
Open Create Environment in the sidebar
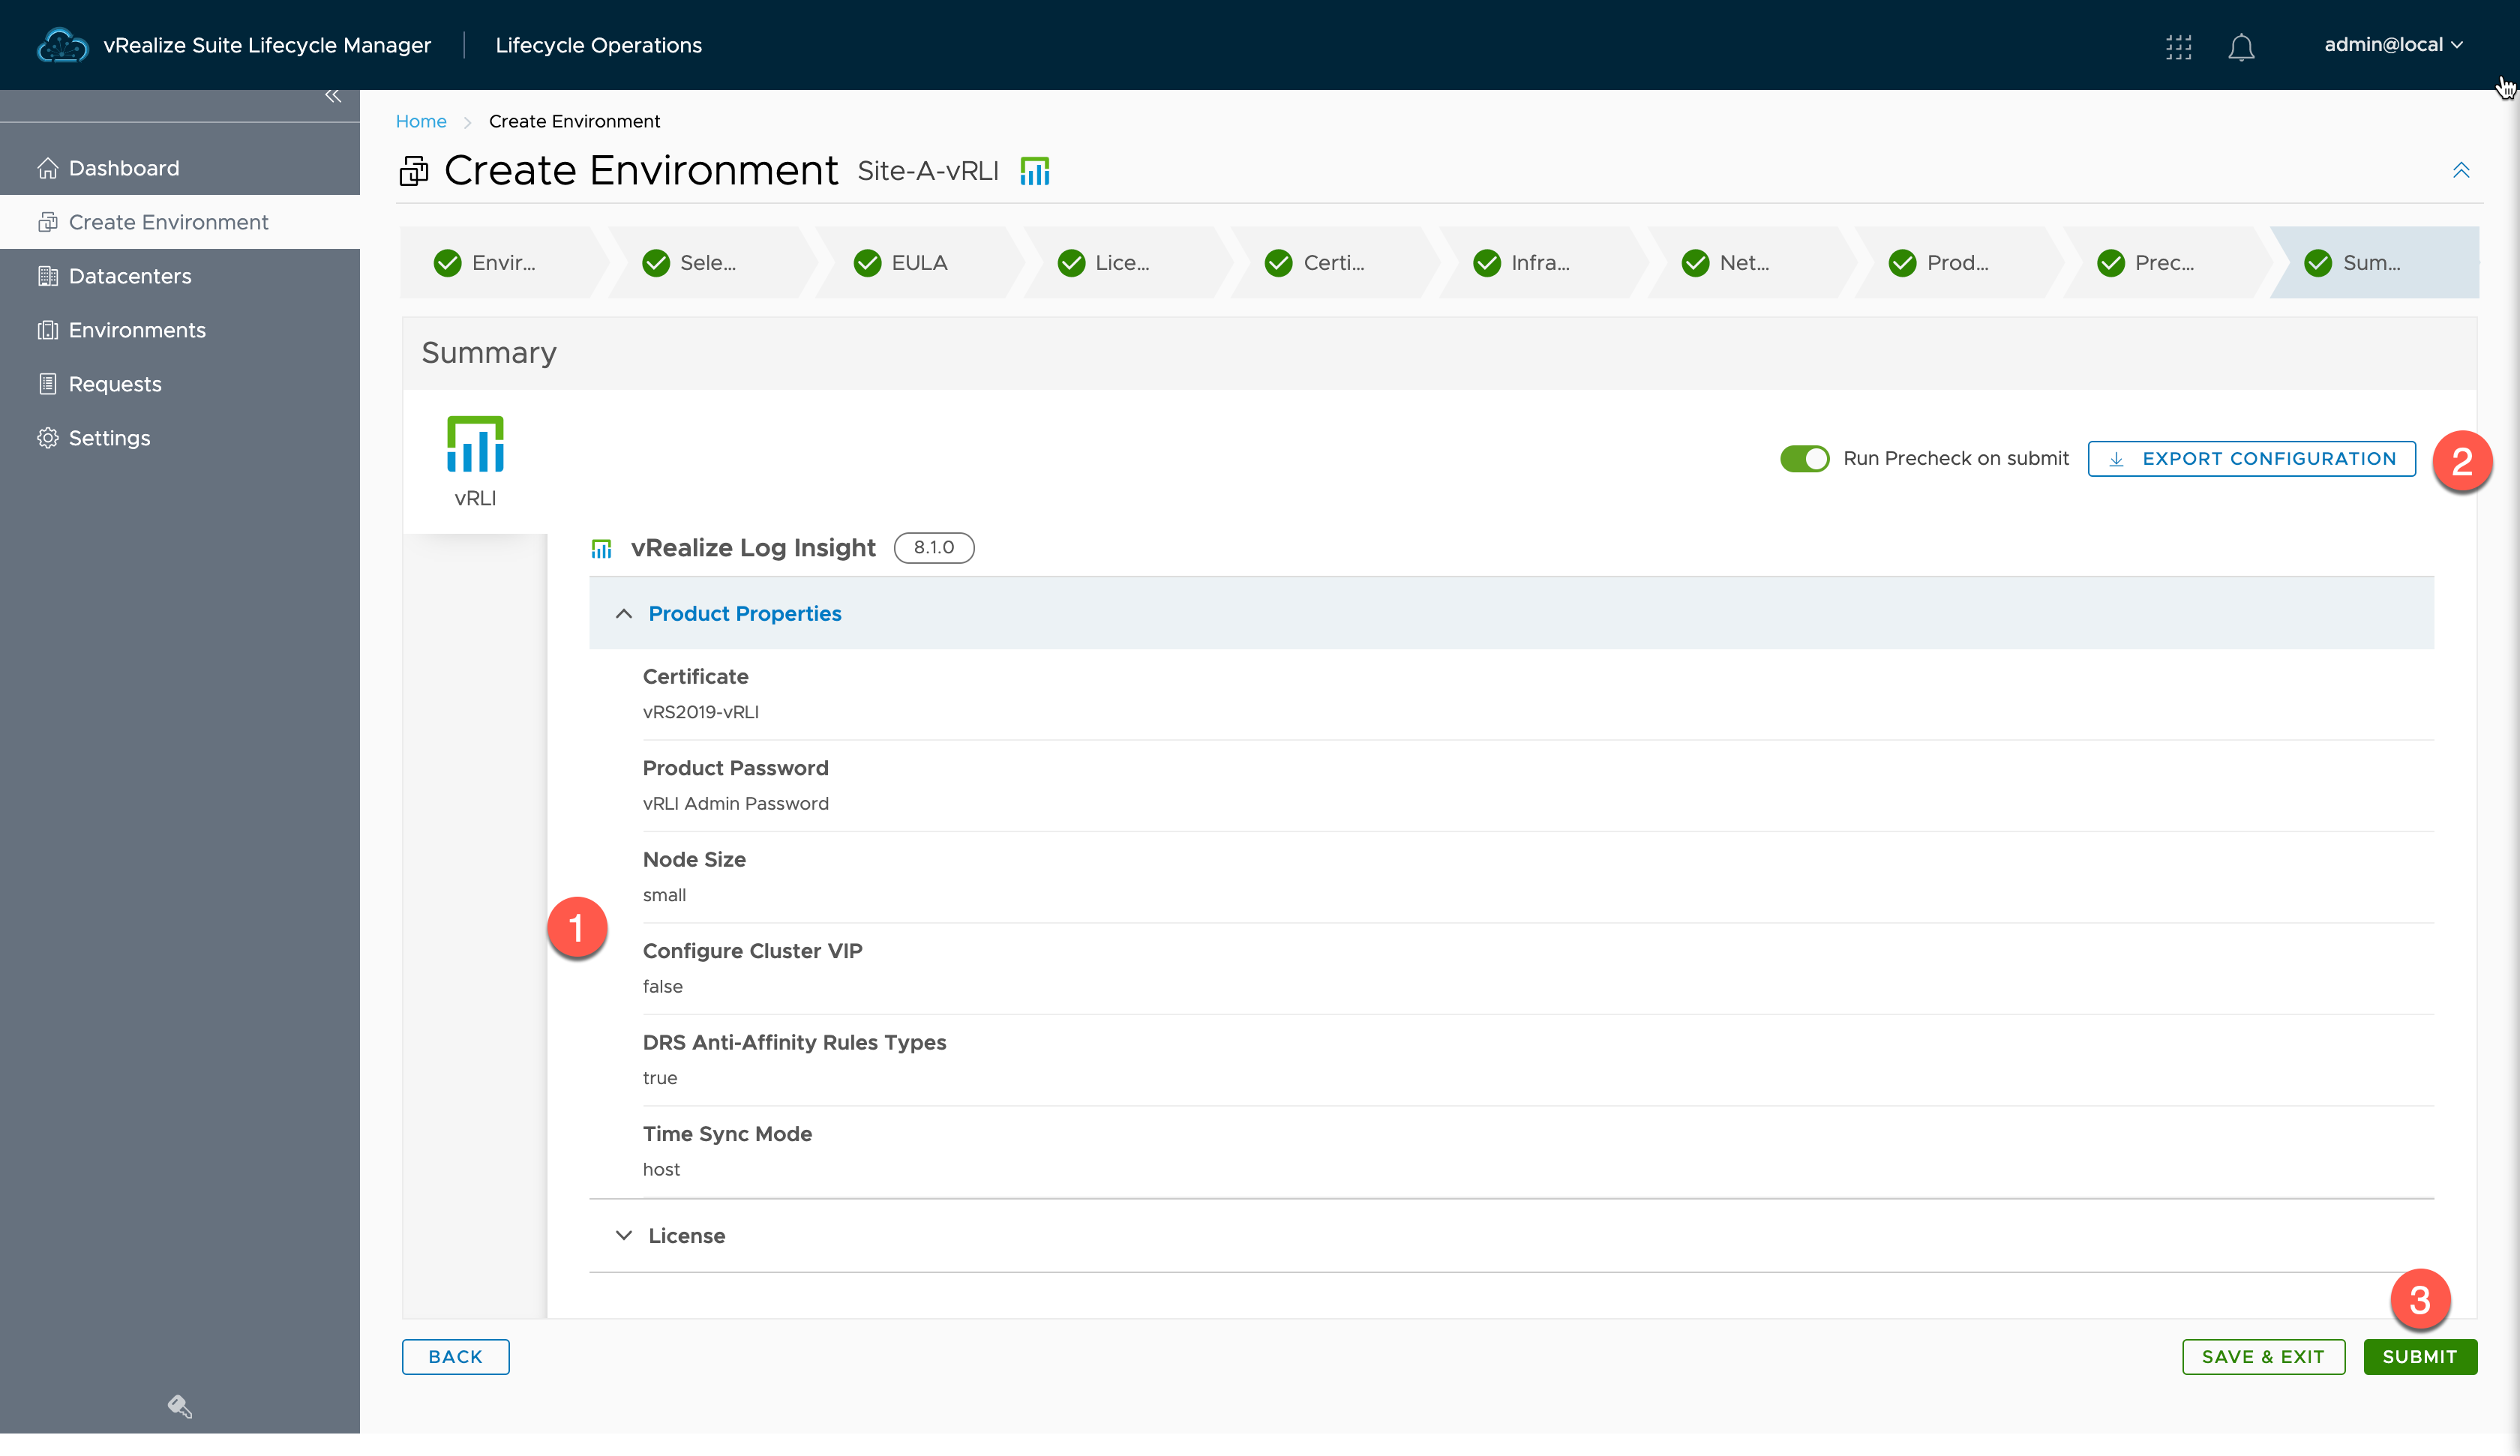[180, 222]
